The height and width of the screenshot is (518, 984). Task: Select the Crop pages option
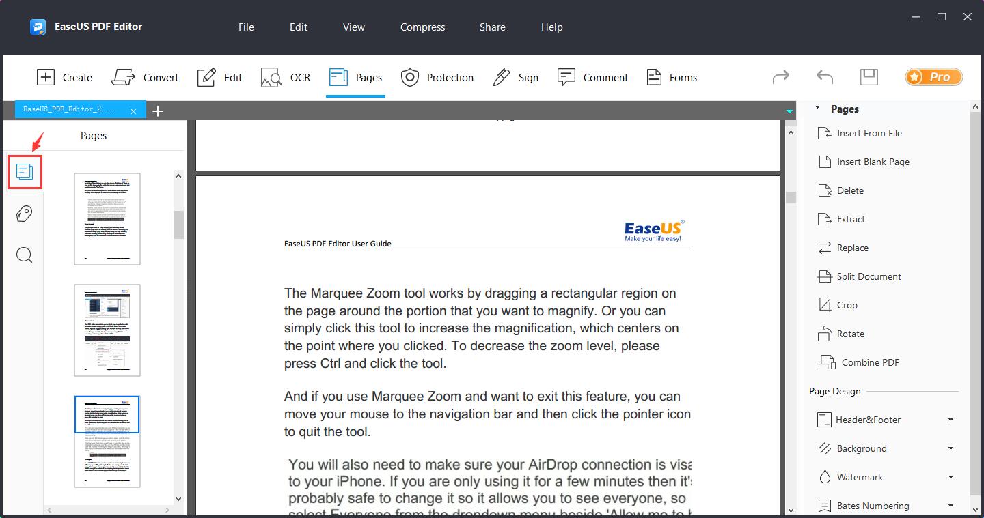click(838, 305)
